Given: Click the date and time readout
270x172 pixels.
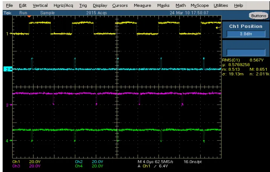Looking at the screenshot, I should (x=189, y=13).
